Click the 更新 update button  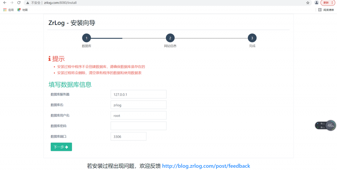click(328, 3)
